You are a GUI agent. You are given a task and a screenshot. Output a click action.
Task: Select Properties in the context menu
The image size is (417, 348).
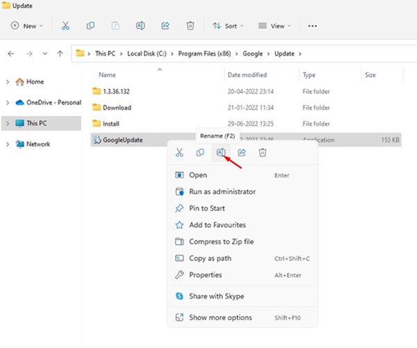point(206,275)
